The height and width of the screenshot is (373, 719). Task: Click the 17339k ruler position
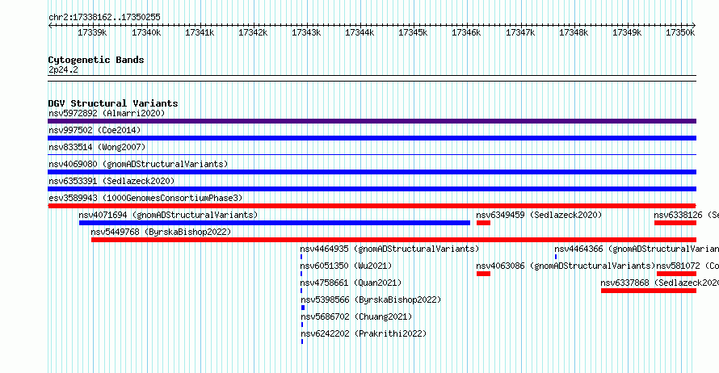click(x=92, y=32)
